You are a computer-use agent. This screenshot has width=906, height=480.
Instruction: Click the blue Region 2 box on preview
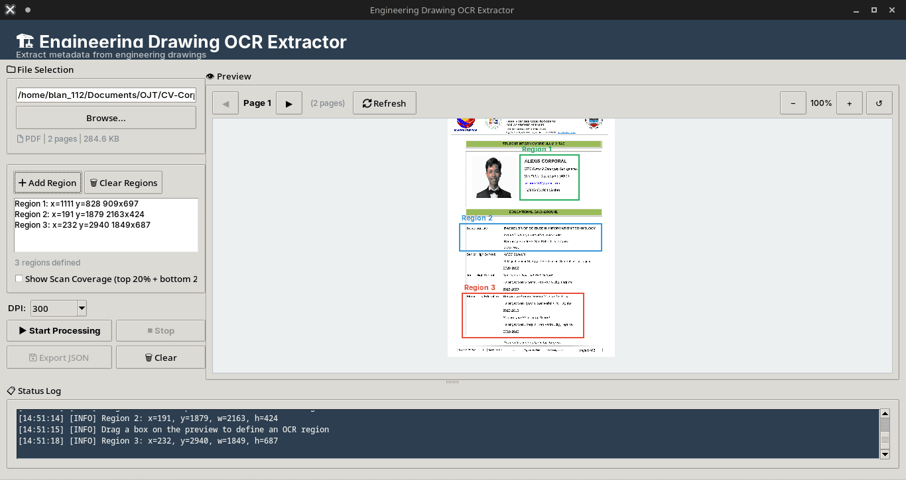tap(531, 237)
